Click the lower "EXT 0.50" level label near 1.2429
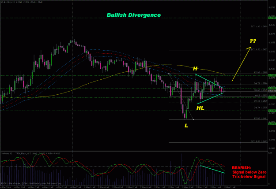The height and width of the screenshot is (189, 276). [259, 141]
